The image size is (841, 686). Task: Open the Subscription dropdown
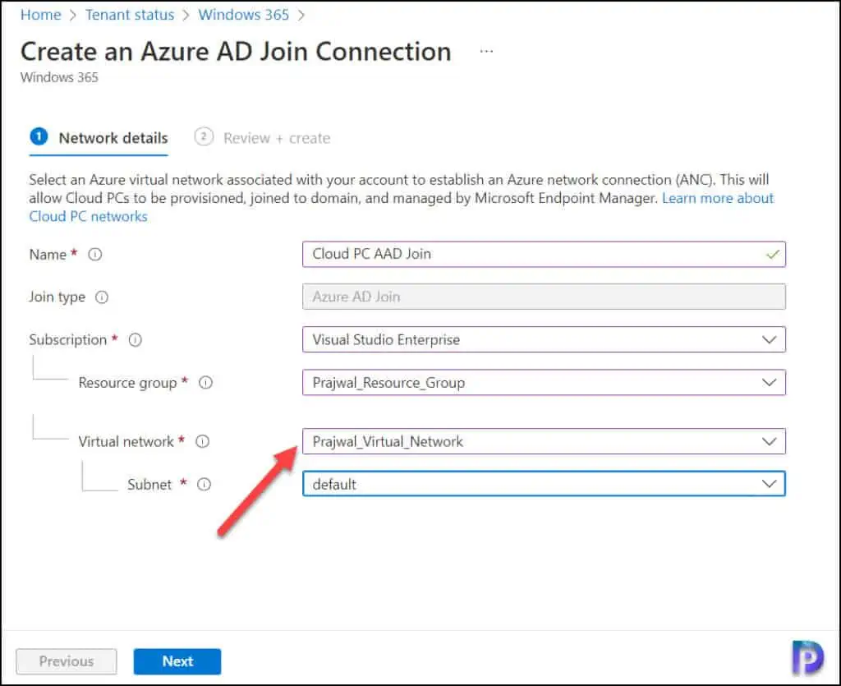coord(544,339)
